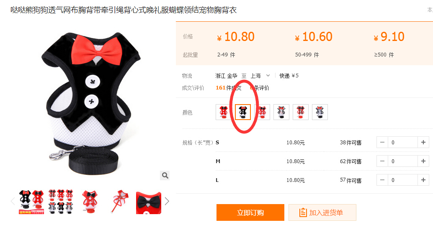Increase size S quantity with plus
433x225 pixels.
coord(423,142)
